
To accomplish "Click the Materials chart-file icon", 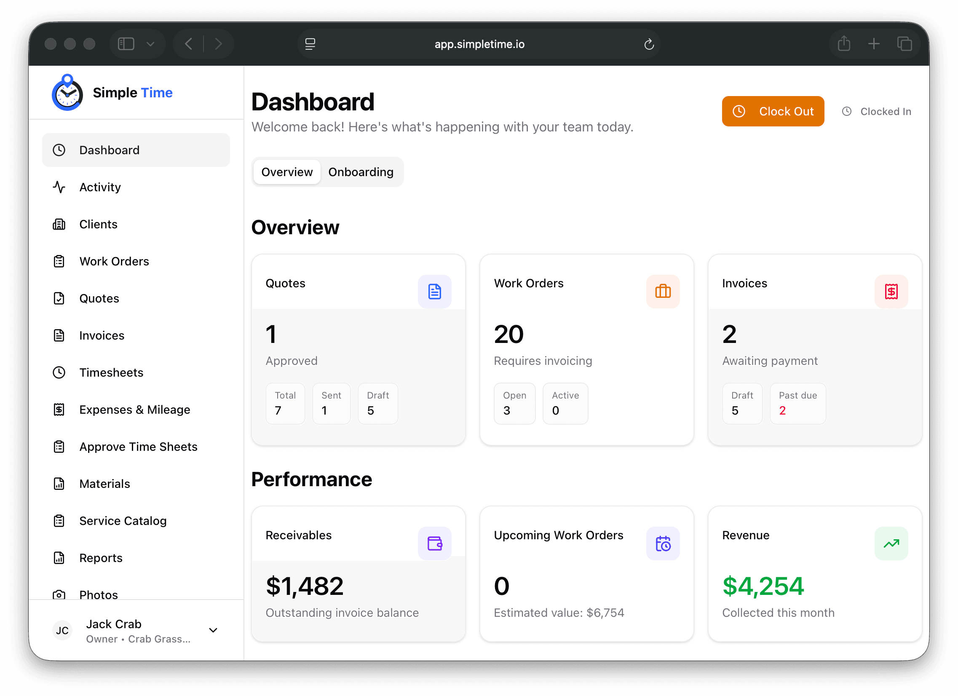I will (x=59, y=485).
